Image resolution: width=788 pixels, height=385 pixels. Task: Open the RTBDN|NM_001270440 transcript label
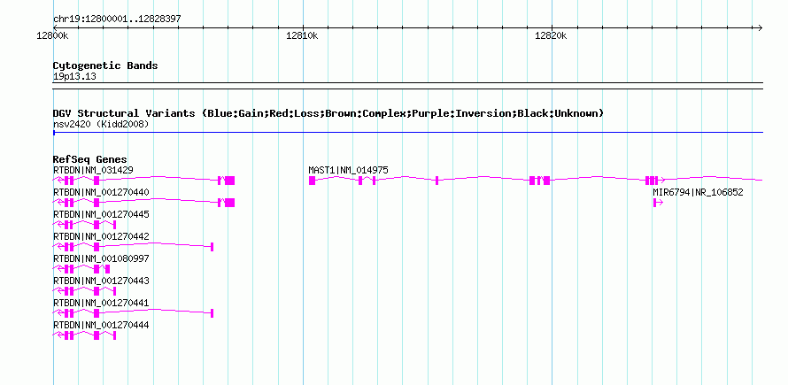coord(101,193)
